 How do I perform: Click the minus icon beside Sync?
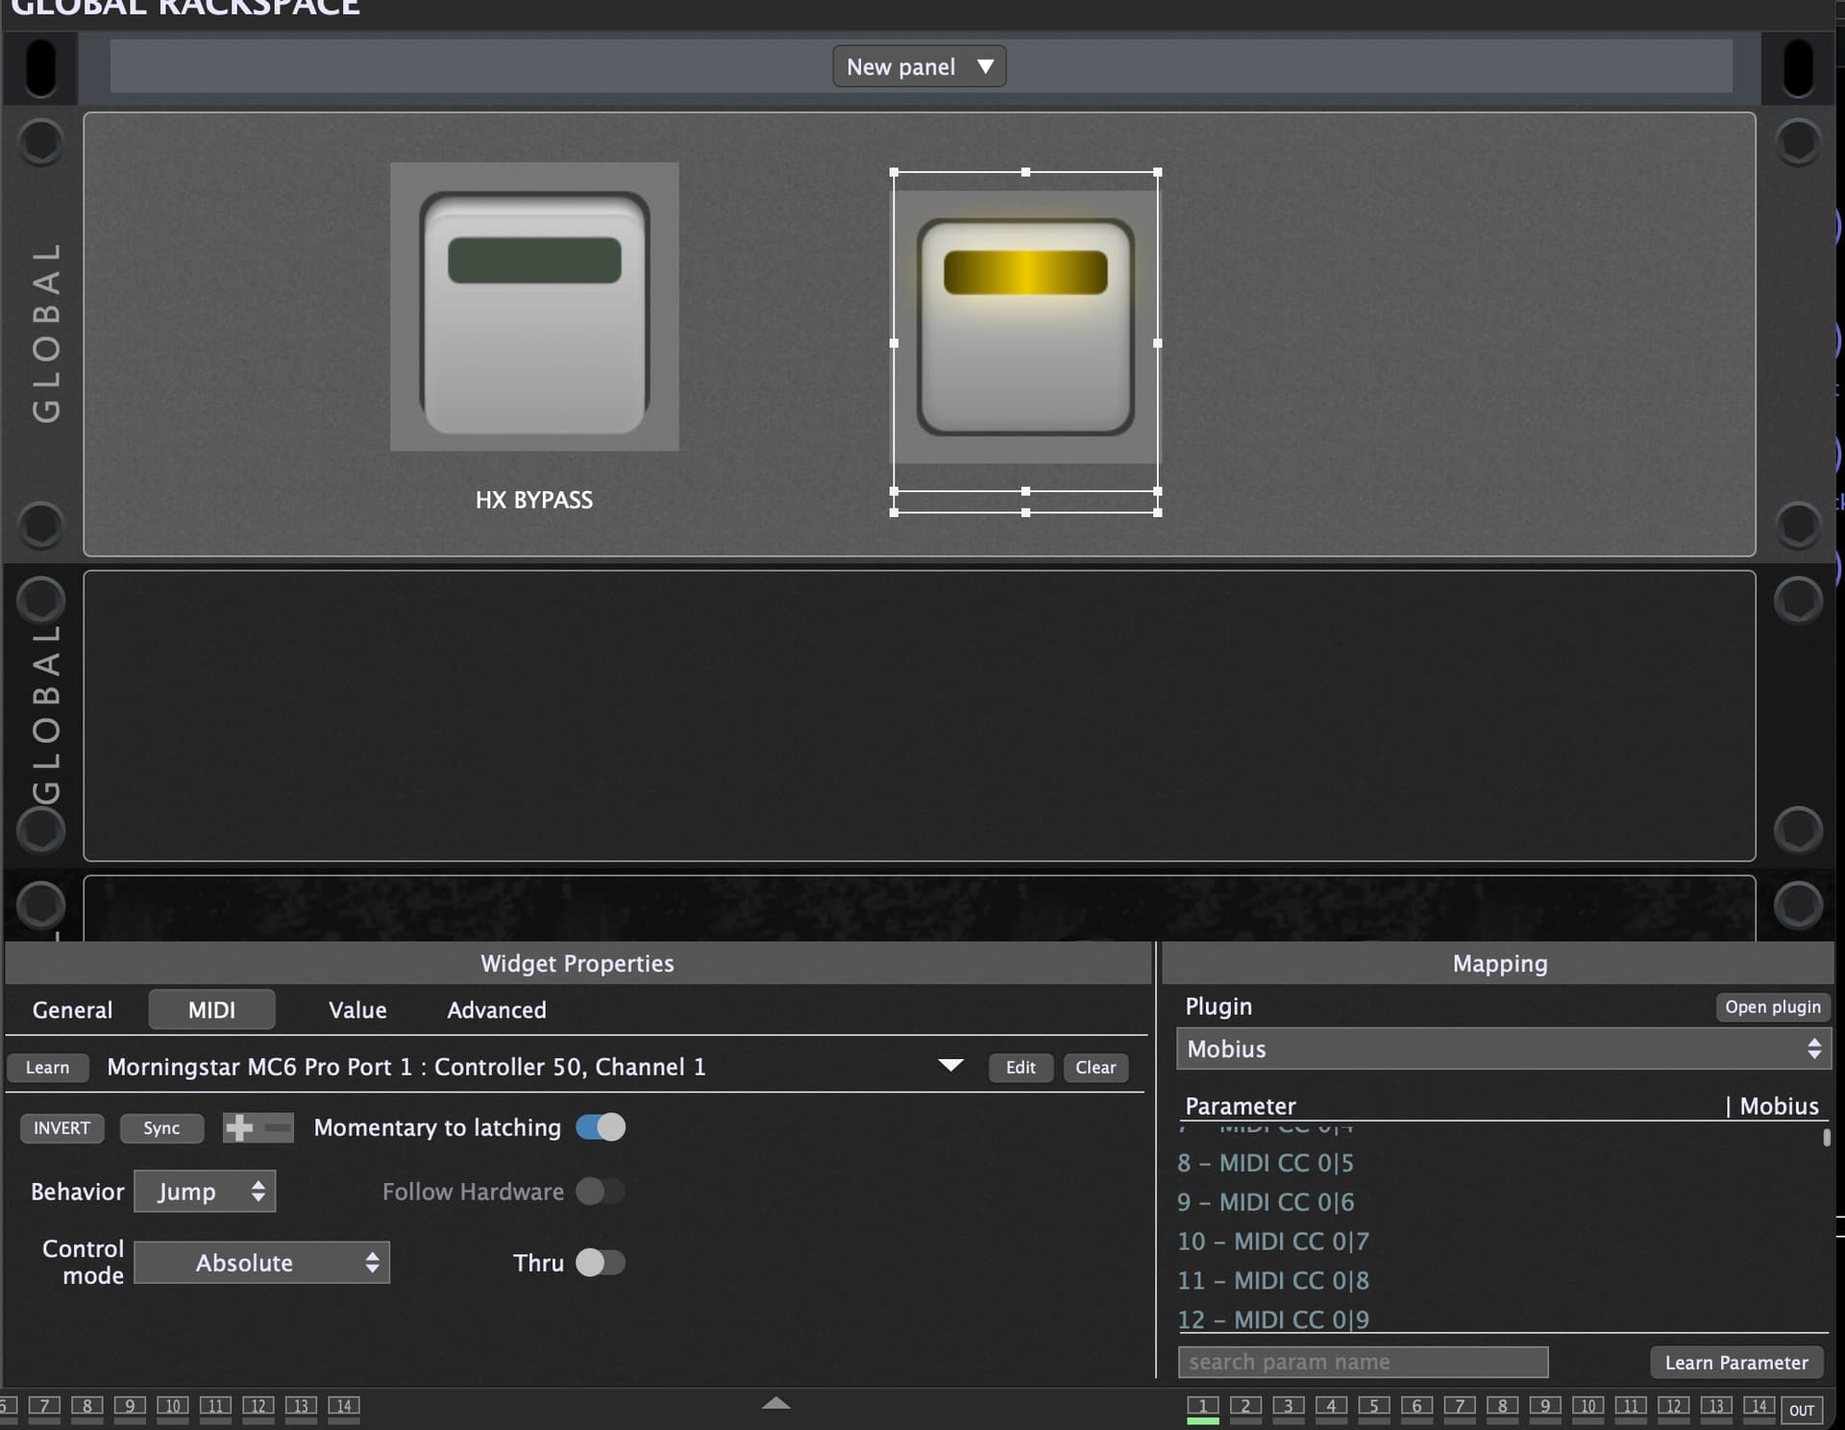tap(278, 1127)
